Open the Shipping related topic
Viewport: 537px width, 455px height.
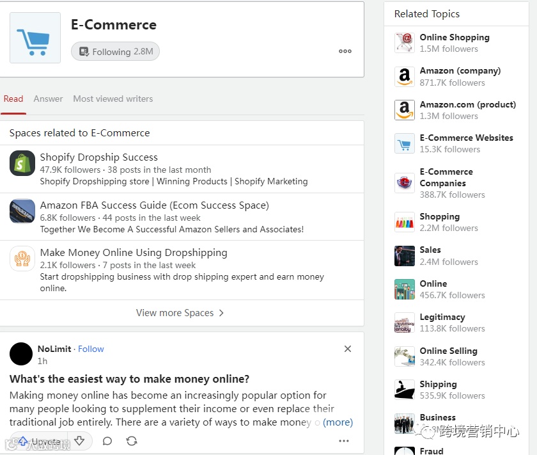click(439, 384)
